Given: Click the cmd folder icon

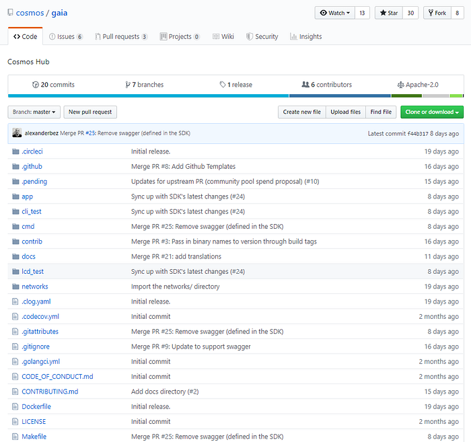Looking at the screenshot, I should (15, 227).
